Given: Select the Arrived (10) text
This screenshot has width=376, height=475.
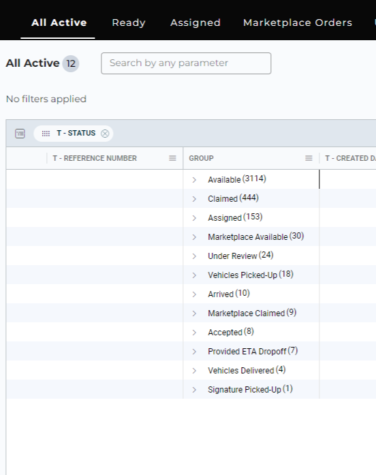Looking at the screenshot, I should pyautogui.click(x=229, y=294).
